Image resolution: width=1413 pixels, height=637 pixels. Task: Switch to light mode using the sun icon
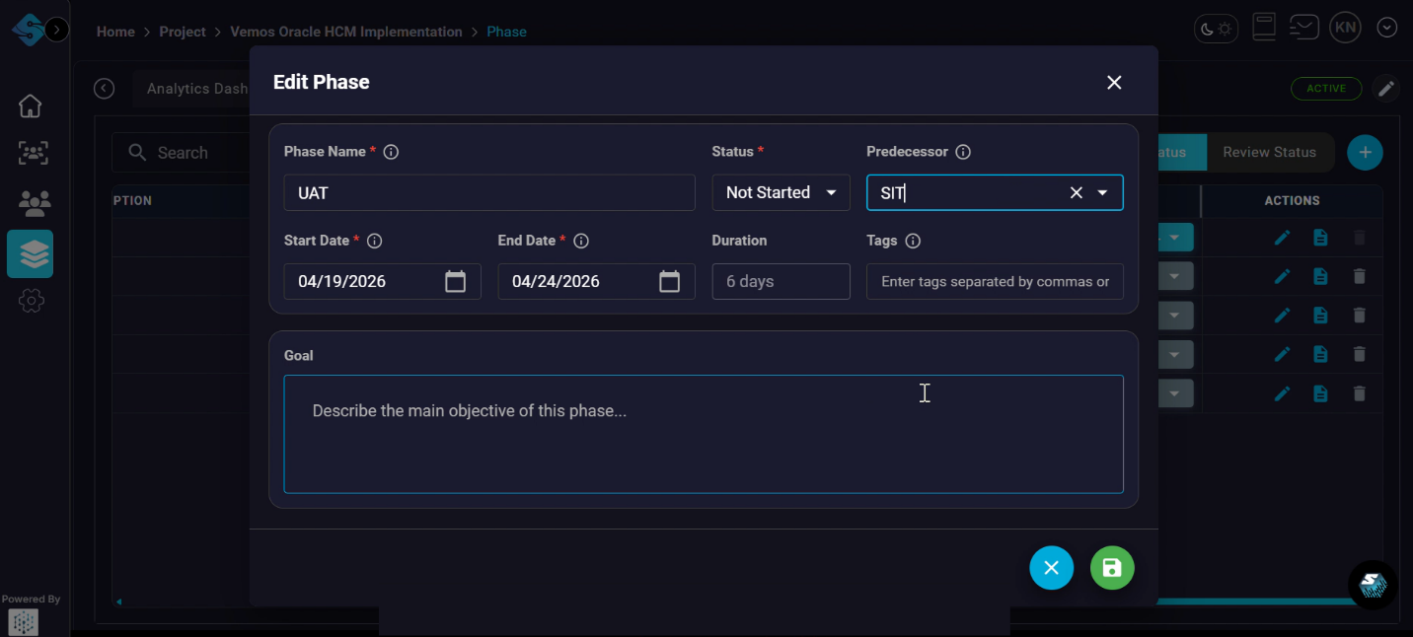pos(1224,30)
